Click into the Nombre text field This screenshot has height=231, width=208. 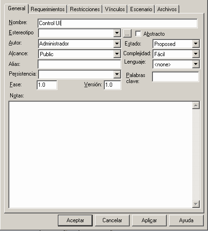click(x=118, y=23)
